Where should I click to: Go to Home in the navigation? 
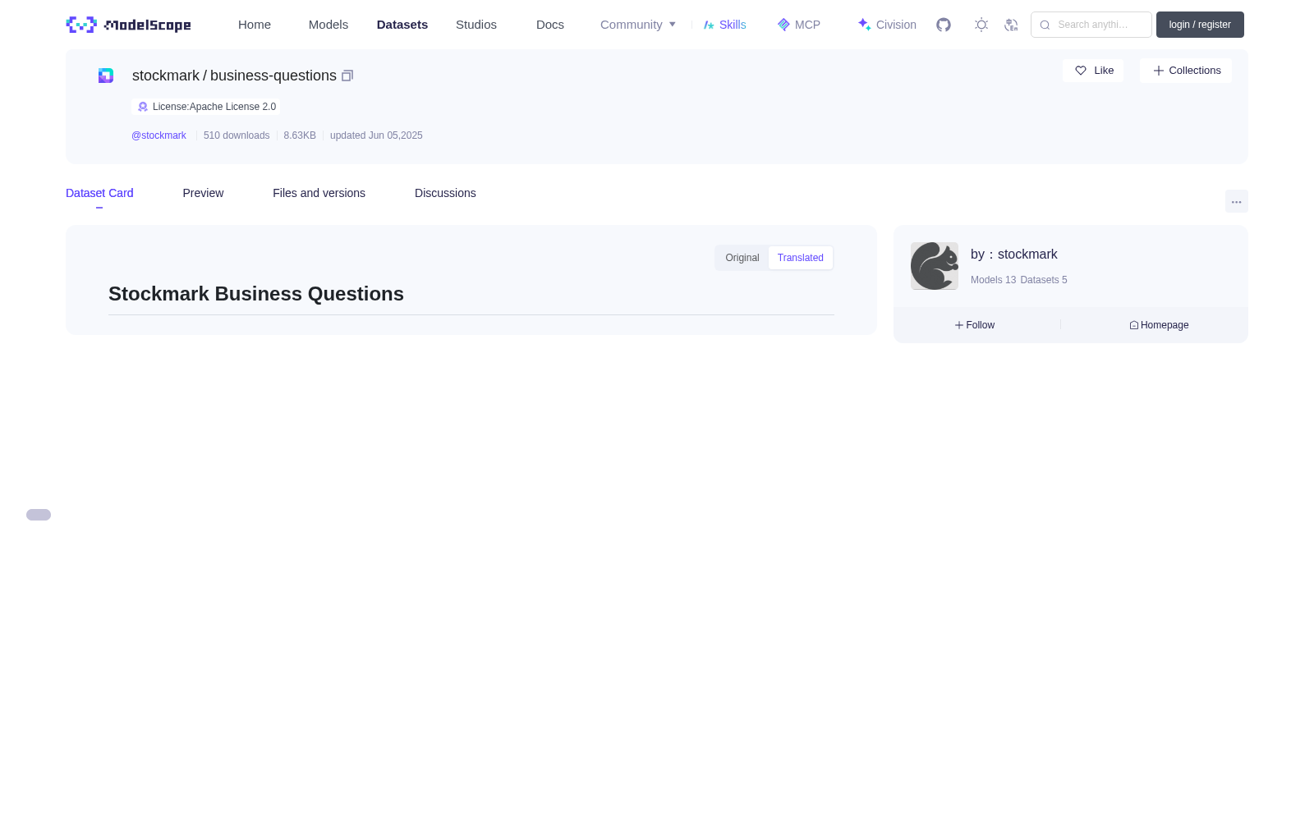(255, 25)
